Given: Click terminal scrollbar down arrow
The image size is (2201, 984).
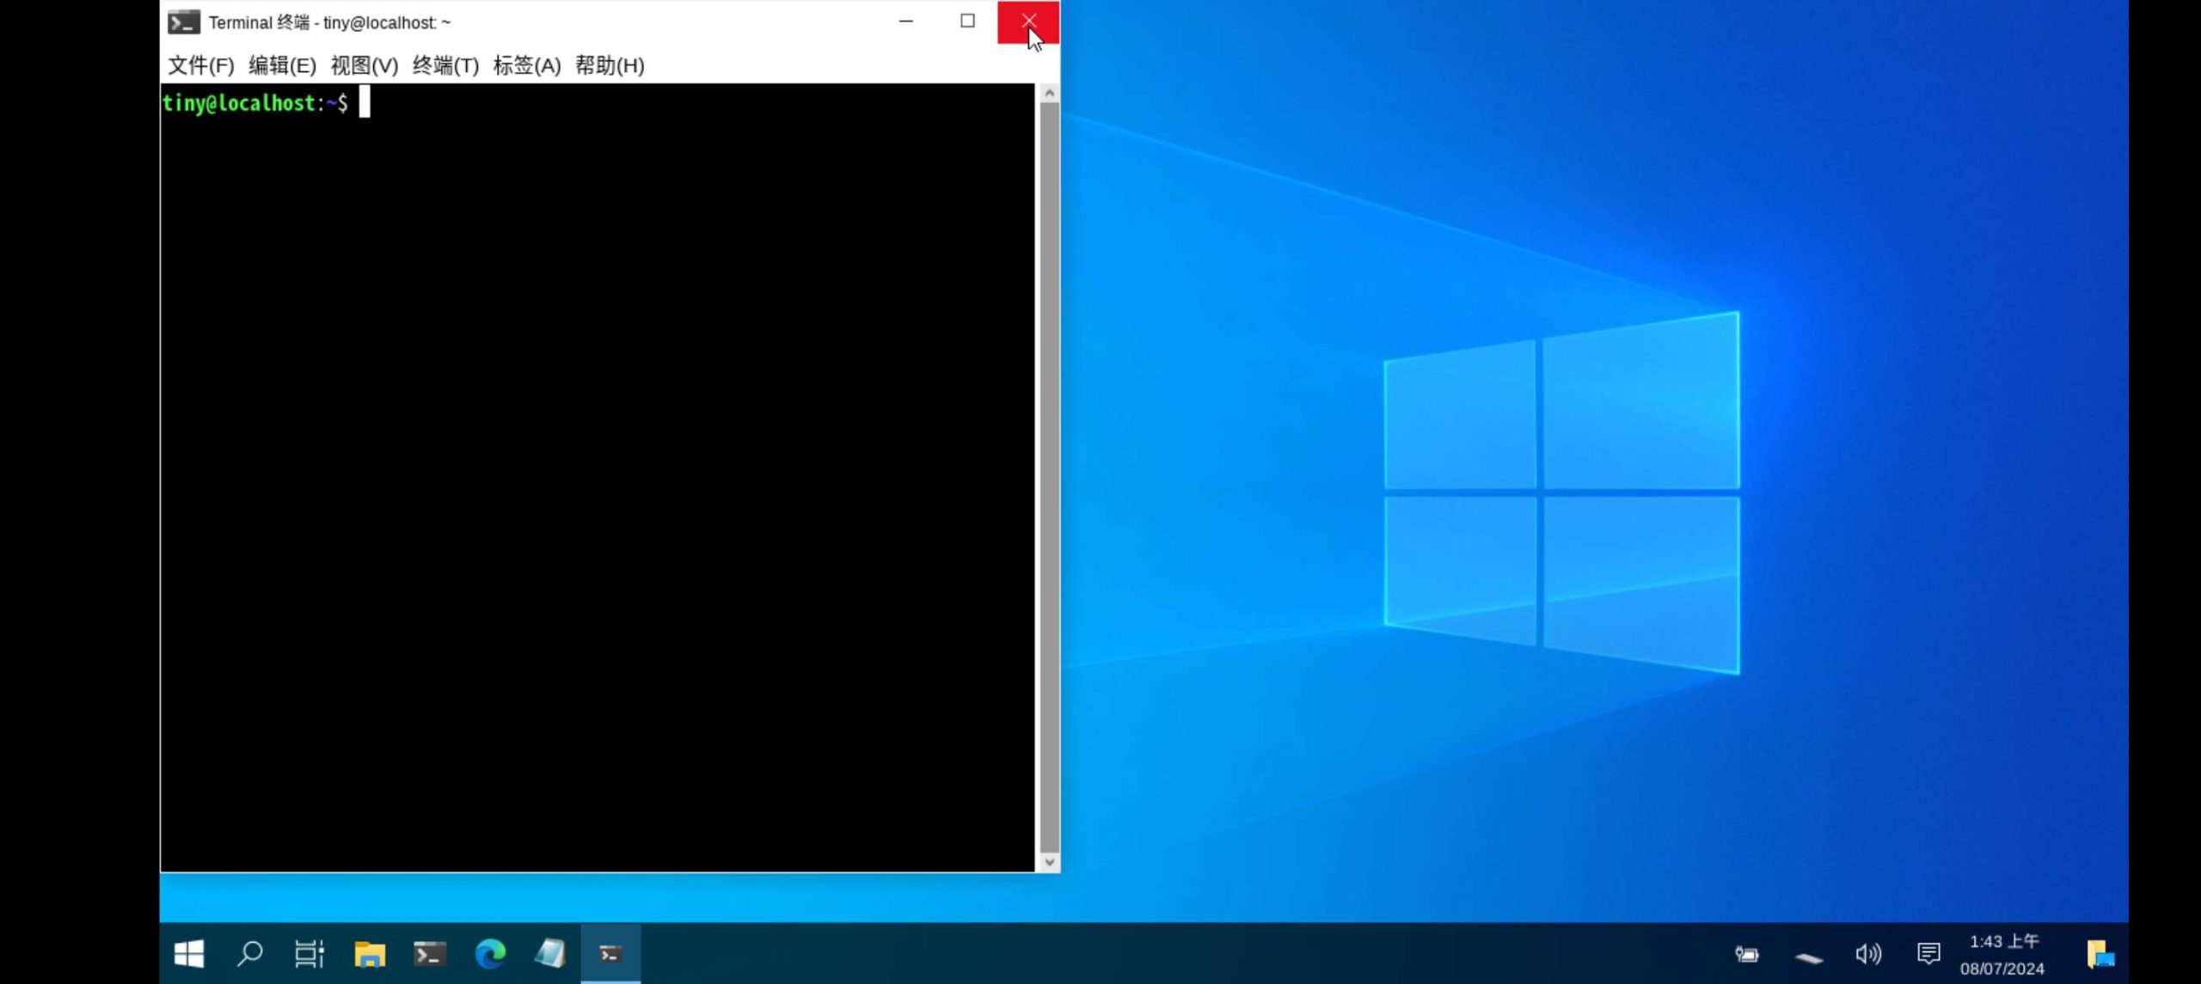Looking at the screenshot, I should tap(1049, 861).
